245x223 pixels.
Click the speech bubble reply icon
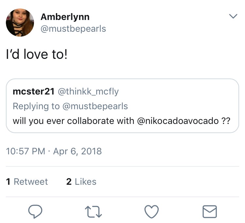(x=35, y=212)
